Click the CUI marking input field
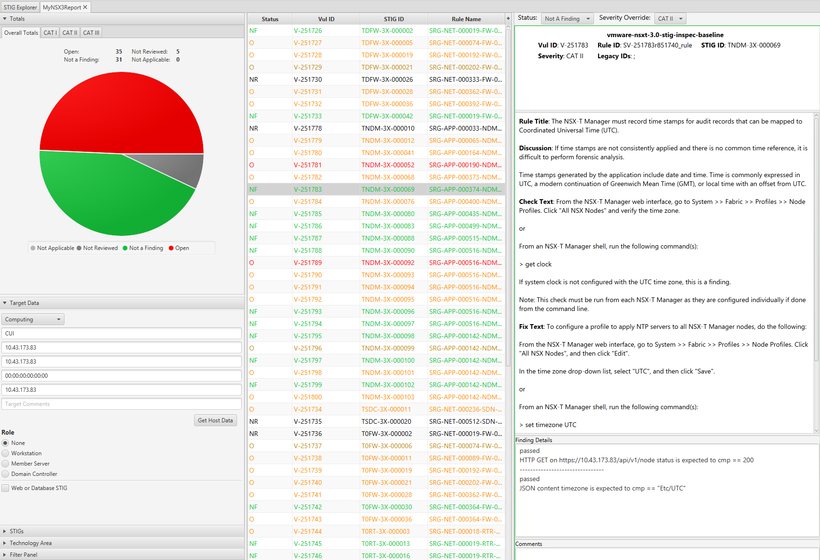 (122, 334)
